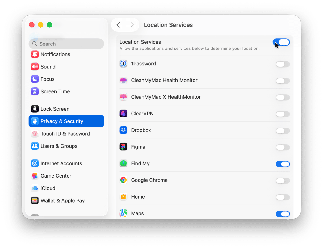Click the Privacy & Security hand icon
323x248 pixels.
tap(35, 121)
